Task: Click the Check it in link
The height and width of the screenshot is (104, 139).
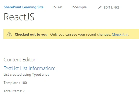Action: click(120, 34)
